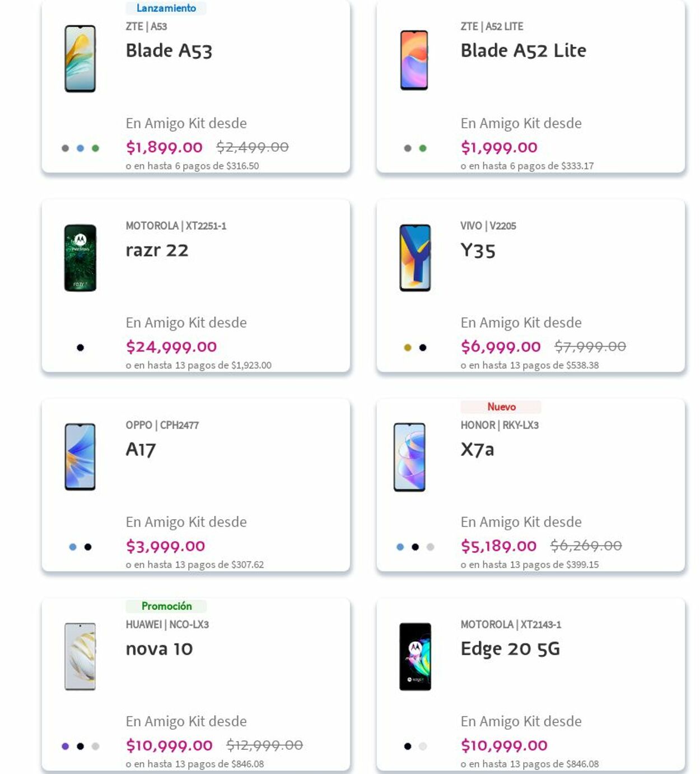Click the HONOR X7a phone image
Image resolution: width=700 pixels, height=774 pixels.
[409, 457]
